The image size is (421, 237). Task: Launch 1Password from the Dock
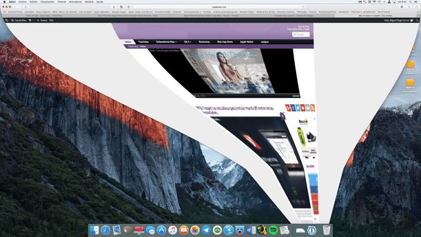[312, 230]
